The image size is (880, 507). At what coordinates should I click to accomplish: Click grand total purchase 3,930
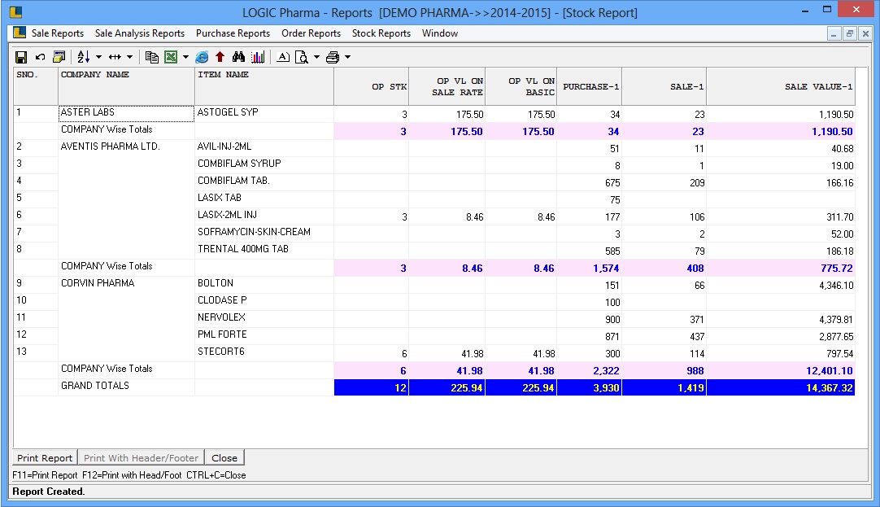coord(590,387)
